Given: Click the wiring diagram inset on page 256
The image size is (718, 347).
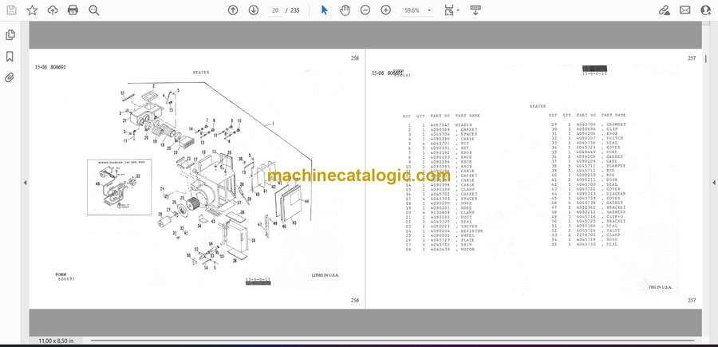Looking at the screenshot, I should (x=120, y=187).
